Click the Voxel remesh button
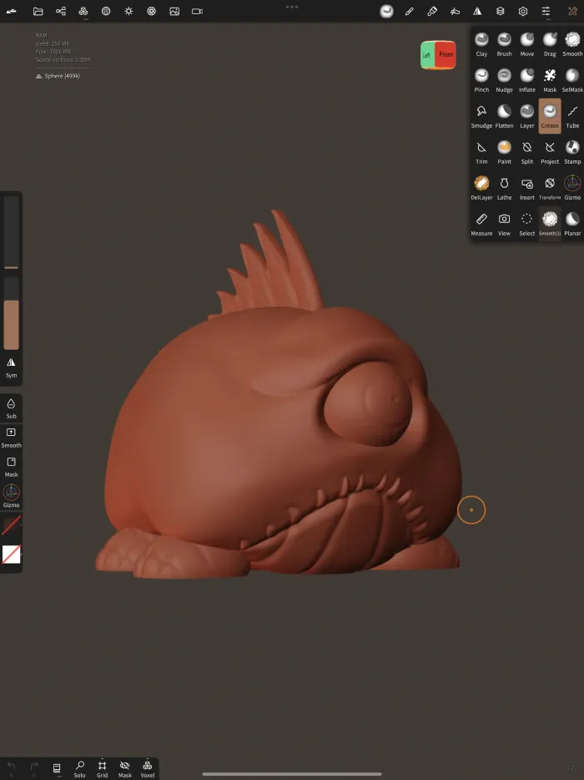The width and height of the screenshot is (584, 780). 147,768
